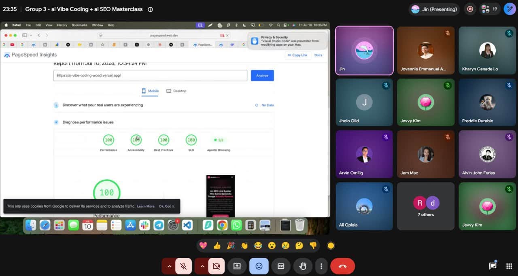The image size is (518, 276).
Task: Click the present screen button
Action: click(x=237, y=266)
